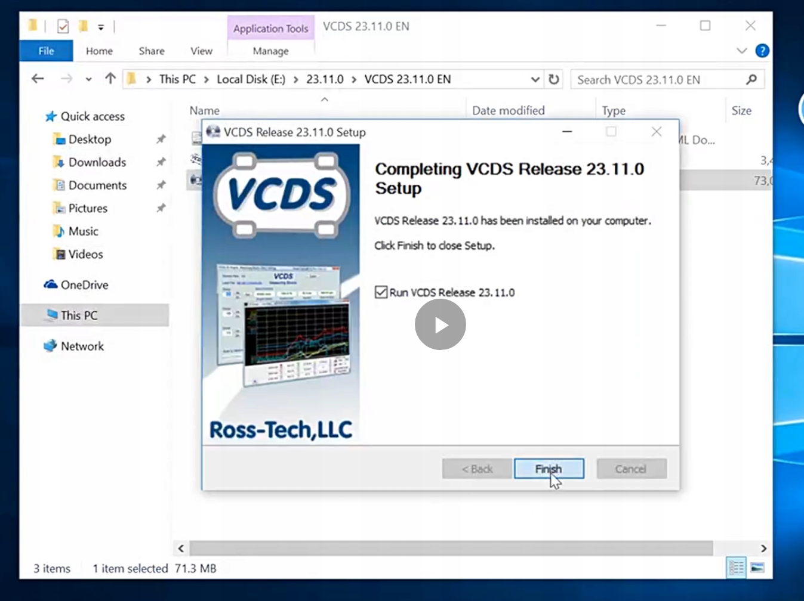Open Customize Quick Access Toolbar dropdown

point(101,27)
